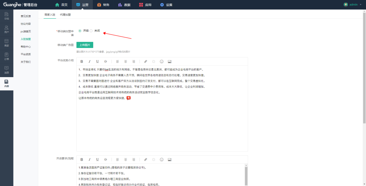
Task: Click Bold in 平台优势介绍 editor
Action: click(82, 62)
